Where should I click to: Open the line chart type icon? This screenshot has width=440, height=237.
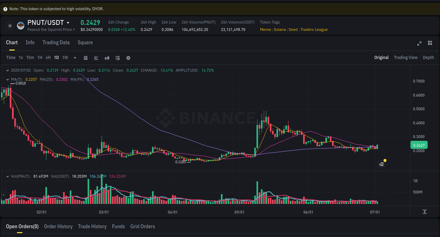coord(96,58)
